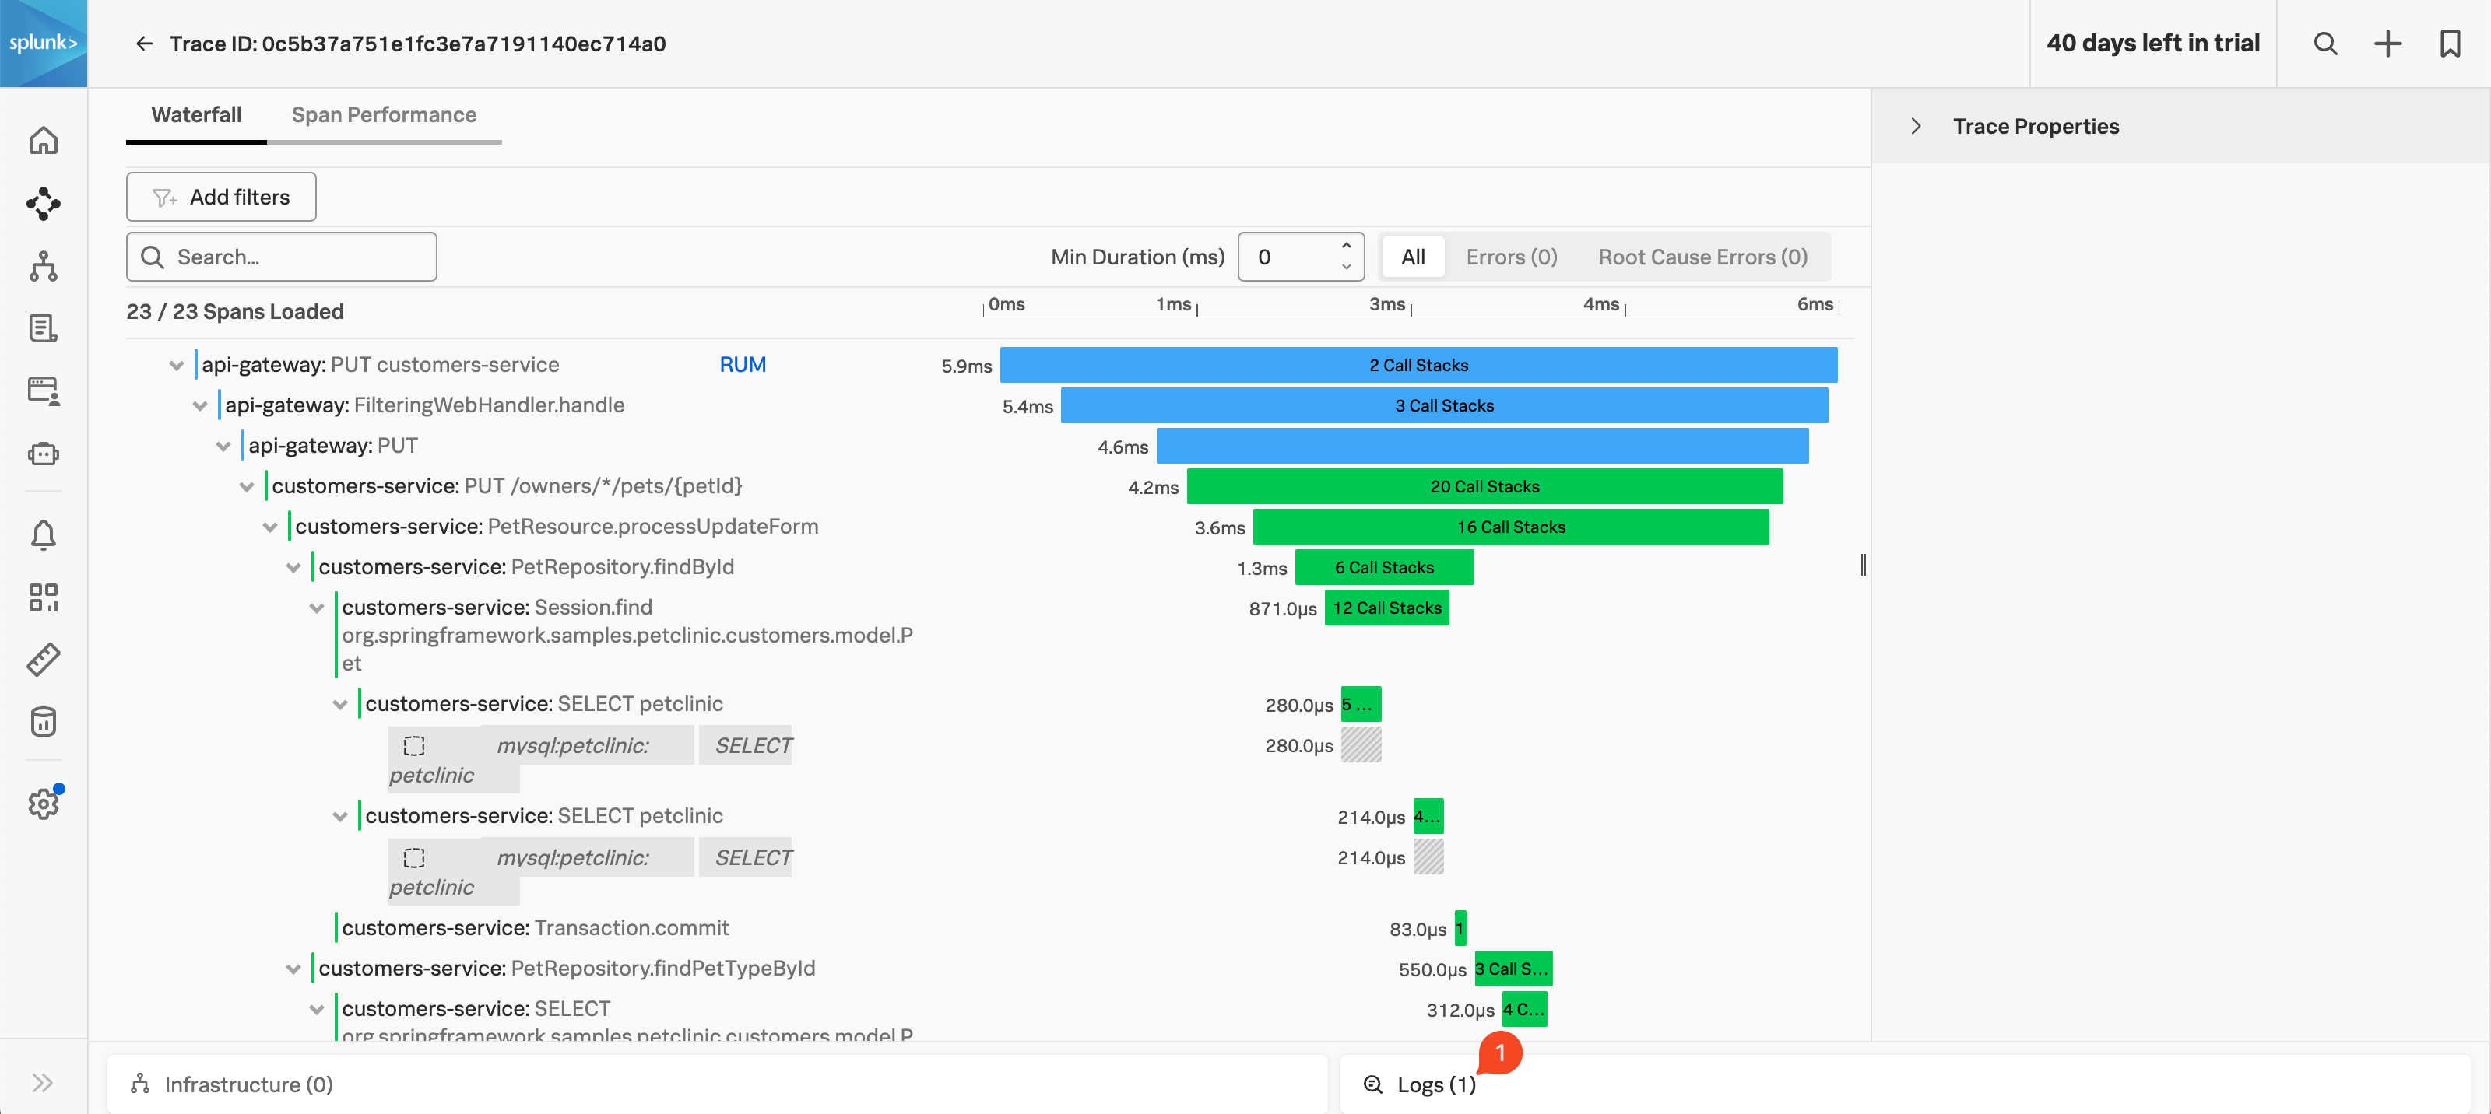Filter spans by Errors (0)
The image size is (2491, 1114).
[x=1512, y=257]
